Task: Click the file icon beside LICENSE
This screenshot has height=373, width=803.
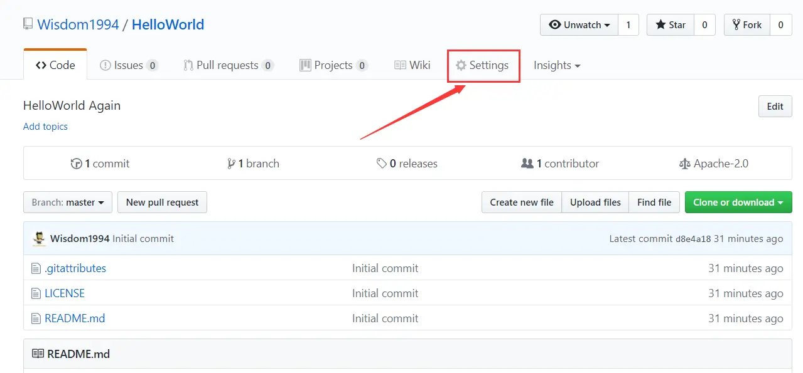Action: 36,293
